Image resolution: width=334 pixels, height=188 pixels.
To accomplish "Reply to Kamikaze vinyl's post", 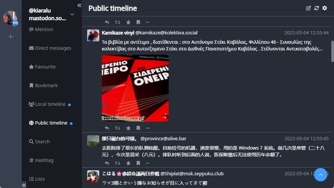I will coord(107,128).
